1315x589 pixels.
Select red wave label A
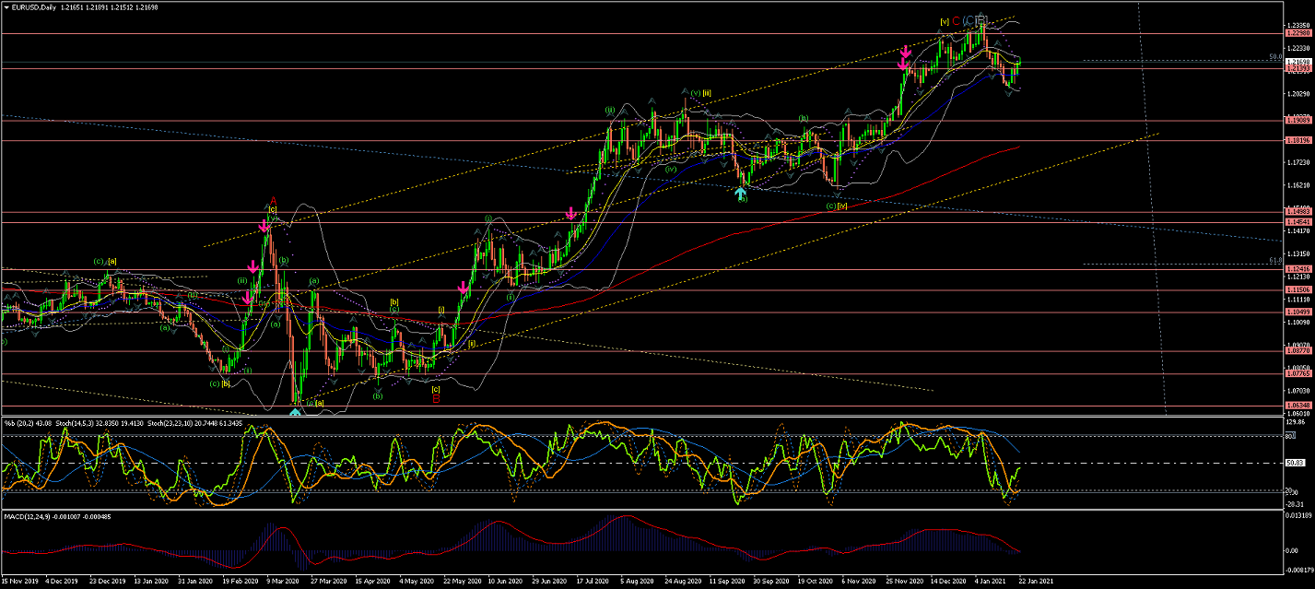(273, 201)
